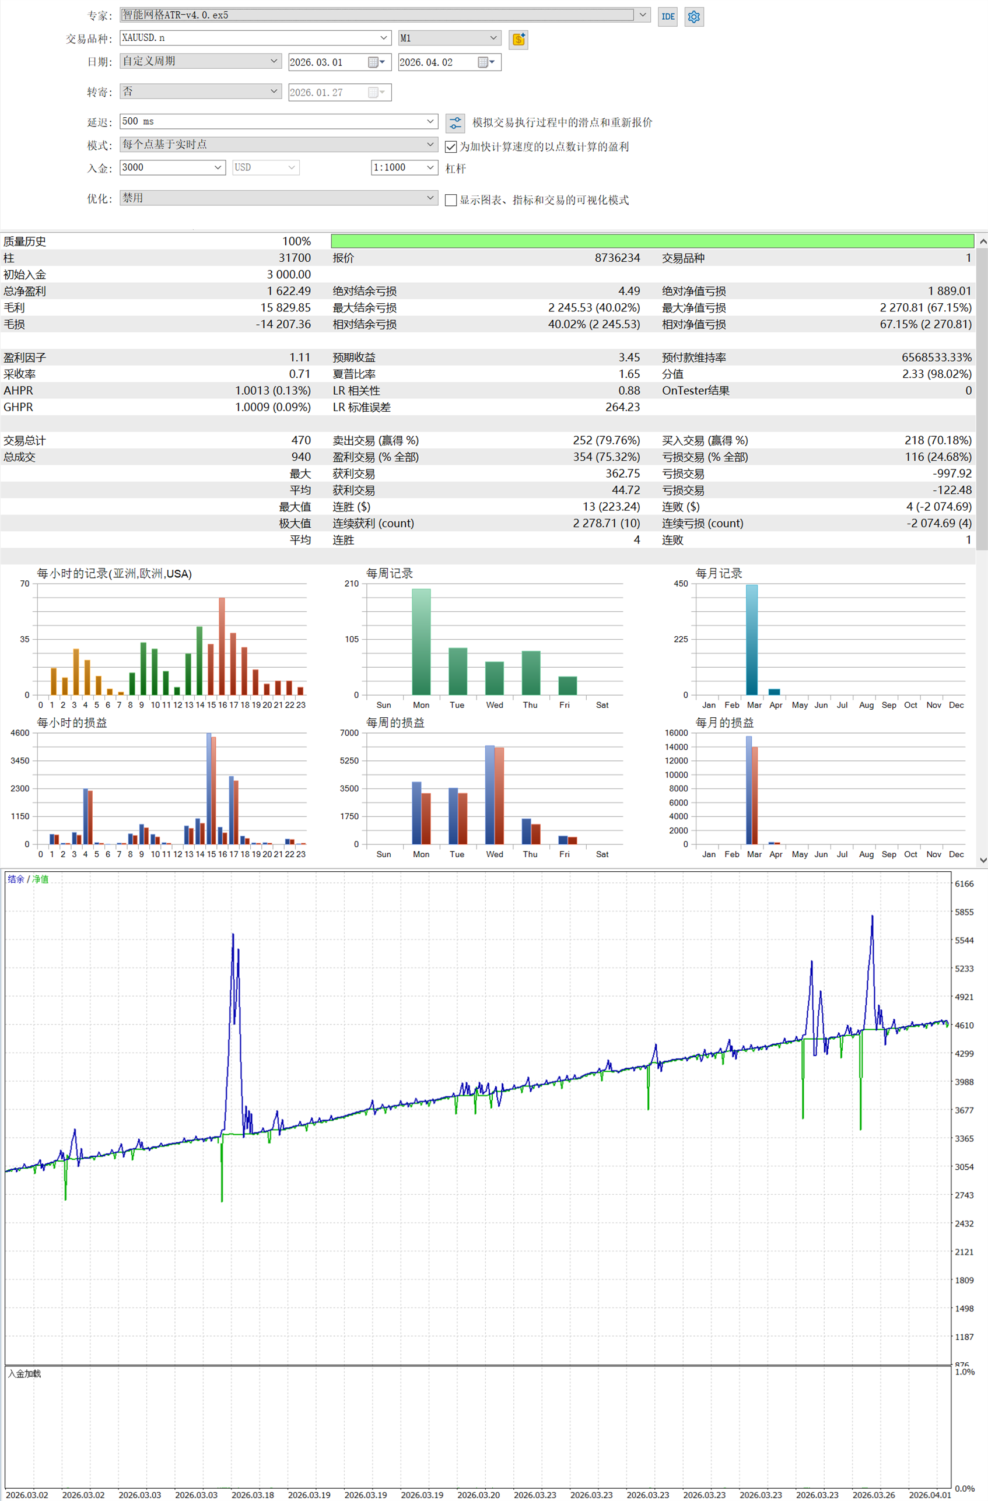This screenshot has width=988, height=1501.
Task: Select the largest losing trade value -997.92
Action: tap(952, 474)
